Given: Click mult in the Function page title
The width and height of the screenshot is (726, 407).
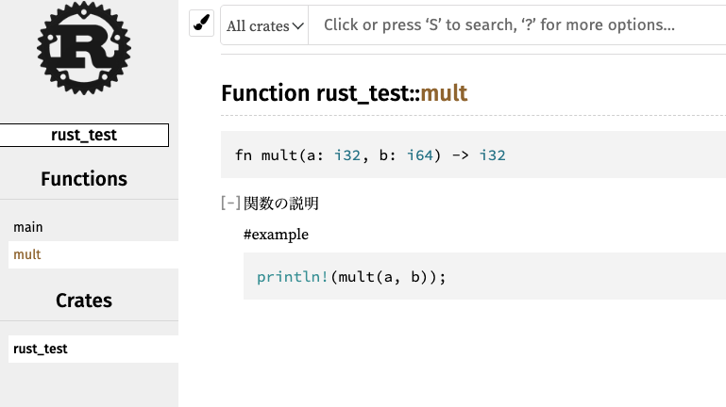Looking at the screenshot, I should click(444, 93).
